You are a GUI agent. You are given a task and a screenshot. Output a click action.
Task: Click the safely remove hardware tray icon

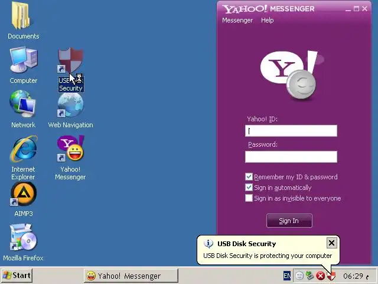(309, 275)
